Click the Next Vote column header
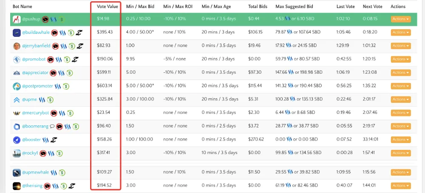Screen dimensions: 425x193 [372, 6]
